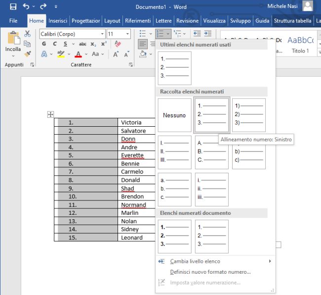Open the Sviluppo tab
The image size is (321, 295).
tap(241, 21)
